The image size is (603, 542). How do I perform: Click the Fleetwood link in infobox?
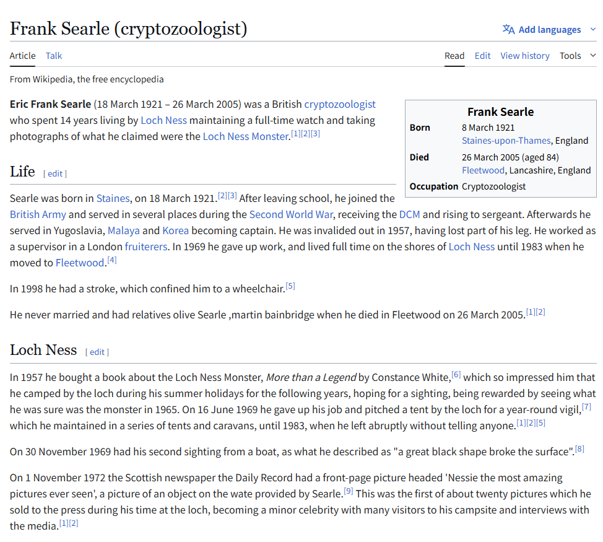pos(484,170)
